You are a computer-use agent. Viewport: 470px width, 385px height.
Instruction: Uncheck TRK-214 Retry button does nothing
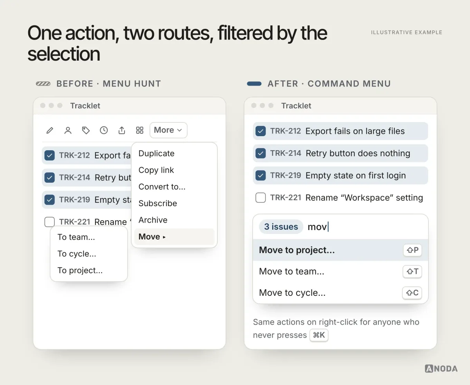click(260, 153)
